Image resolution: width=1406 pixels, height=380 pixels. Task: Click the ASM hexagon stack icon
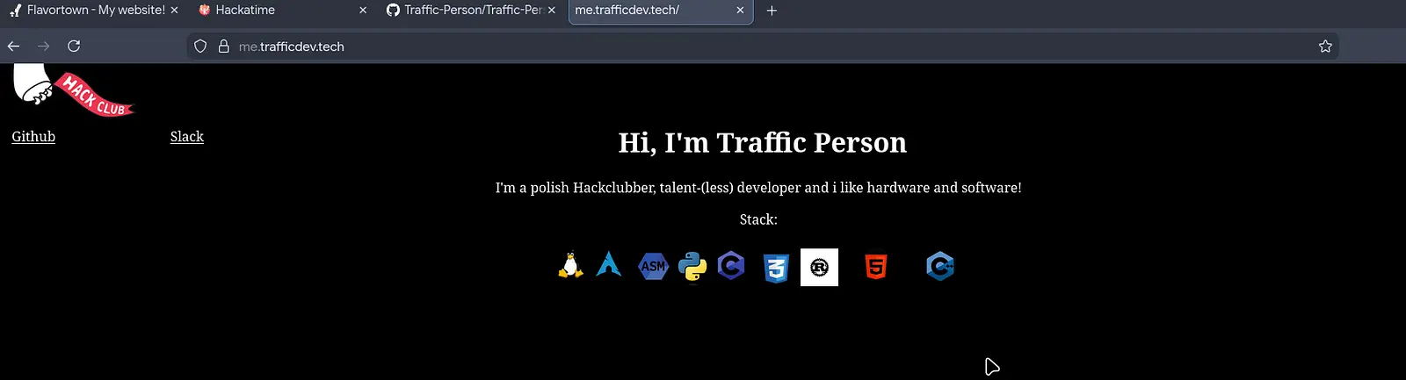[x=653, y=266]
